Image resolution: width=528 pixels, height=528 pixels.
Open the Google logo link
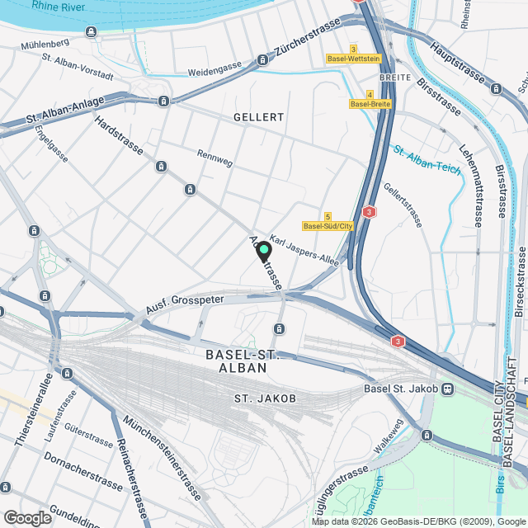(28, 518)
